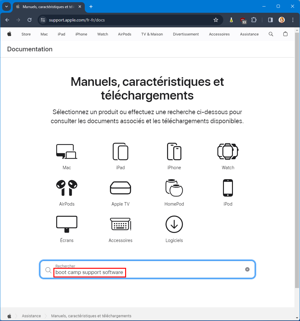Click the Documentation heading link
The image size is (300, 321).
[30, 49]
